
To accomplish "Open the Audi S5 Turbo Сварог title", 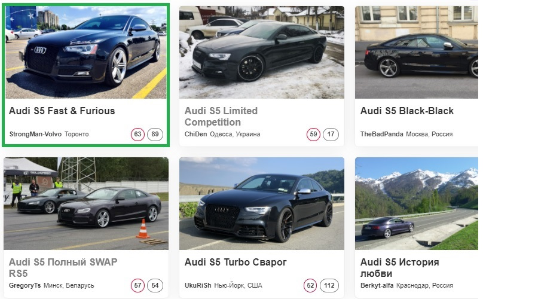I will pyautogui.click(x=236, y=263).
